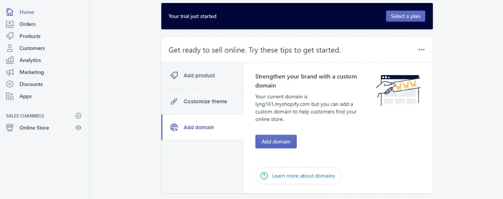Viewport: 503px width, 199px height.
Task: Open Orders via its inbox icon
Action: tap(9, 24)
